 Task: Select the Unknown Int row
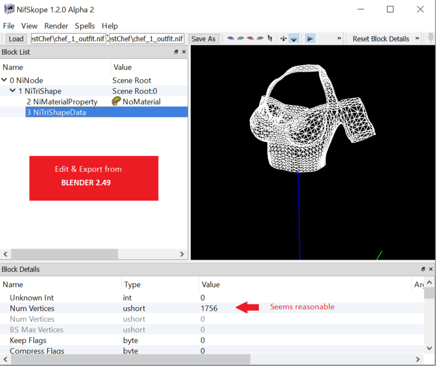[212, 297]
